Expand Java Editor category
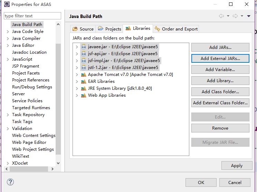The image size is (257, 192). 8,45
